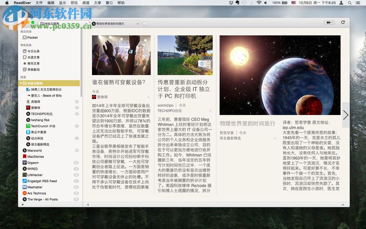Toggle read dot on the physics article
Screen dimensions: 366x229
coord(275,138)
